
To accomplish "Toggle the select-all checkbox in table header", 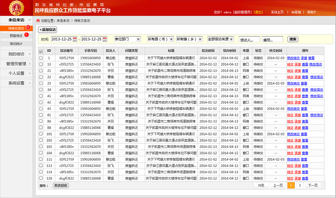I will (x=41, y=52).
